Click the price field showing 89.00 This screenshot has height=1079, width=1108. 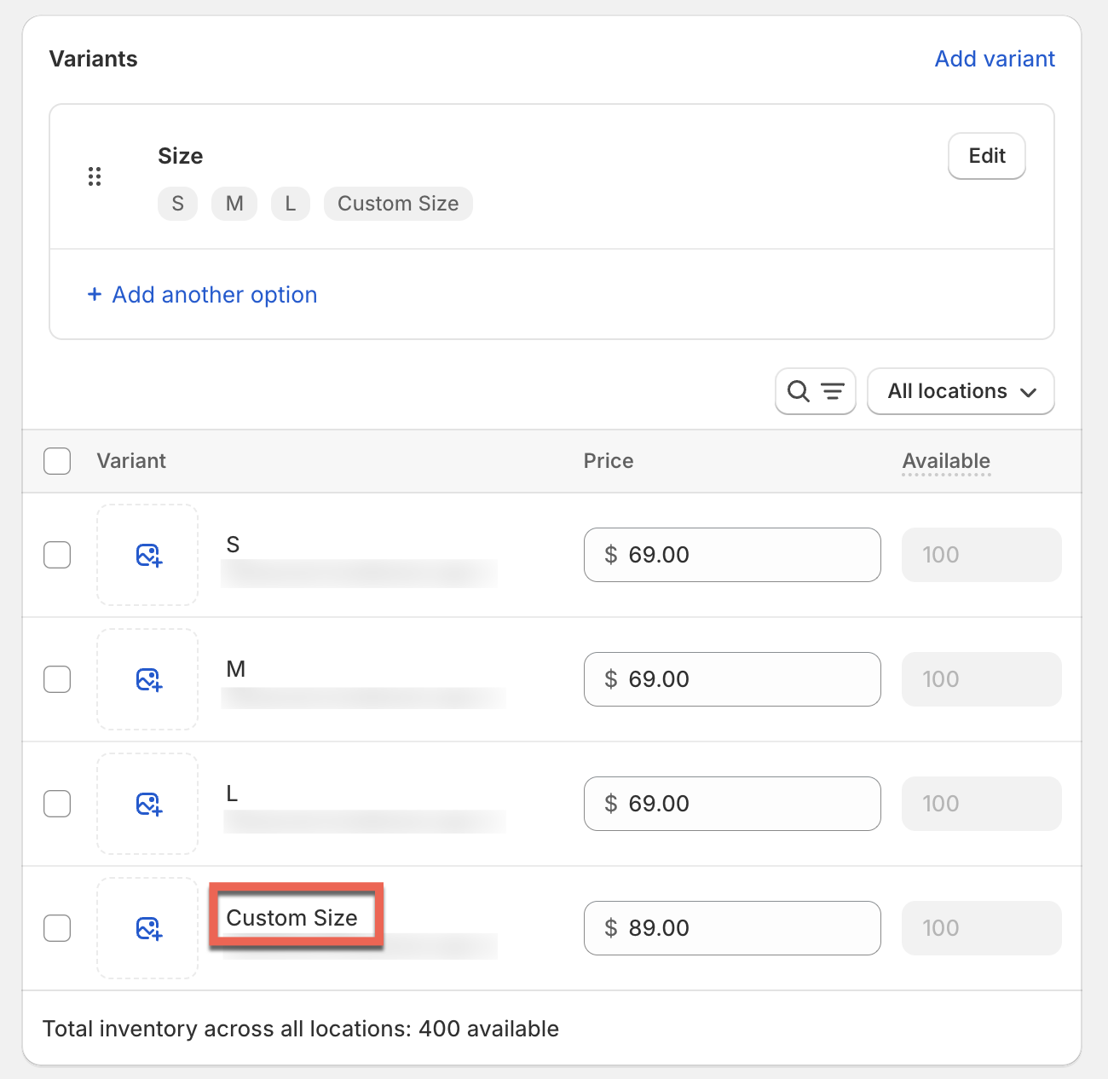click(731, 928)
